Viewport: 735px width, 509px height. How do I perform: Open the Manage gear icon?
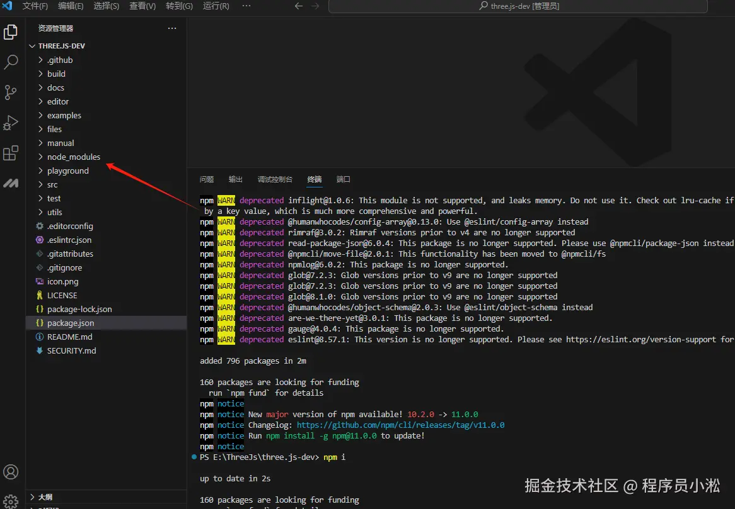click(x=11, y=501)
